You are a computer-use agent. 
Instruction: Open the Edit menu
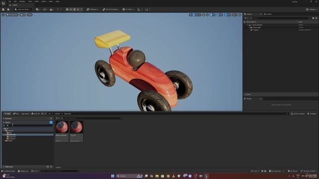pos(15,1)
